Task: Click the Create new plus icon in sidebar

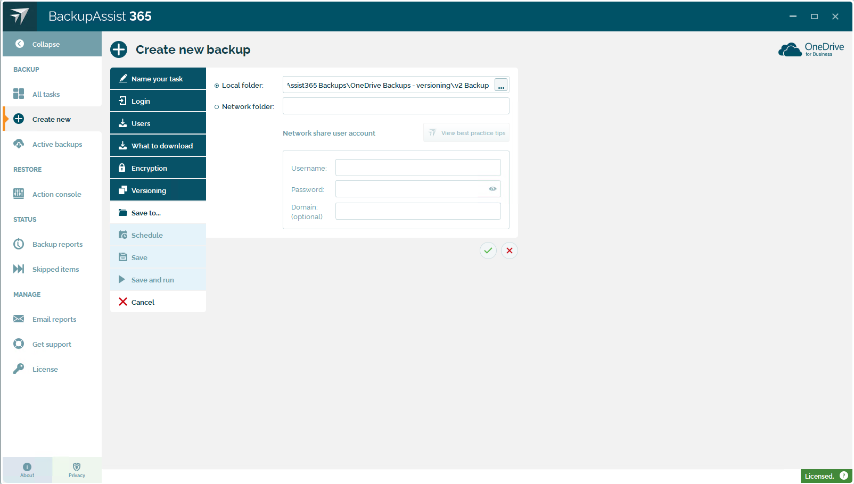Action: (19, 119)
